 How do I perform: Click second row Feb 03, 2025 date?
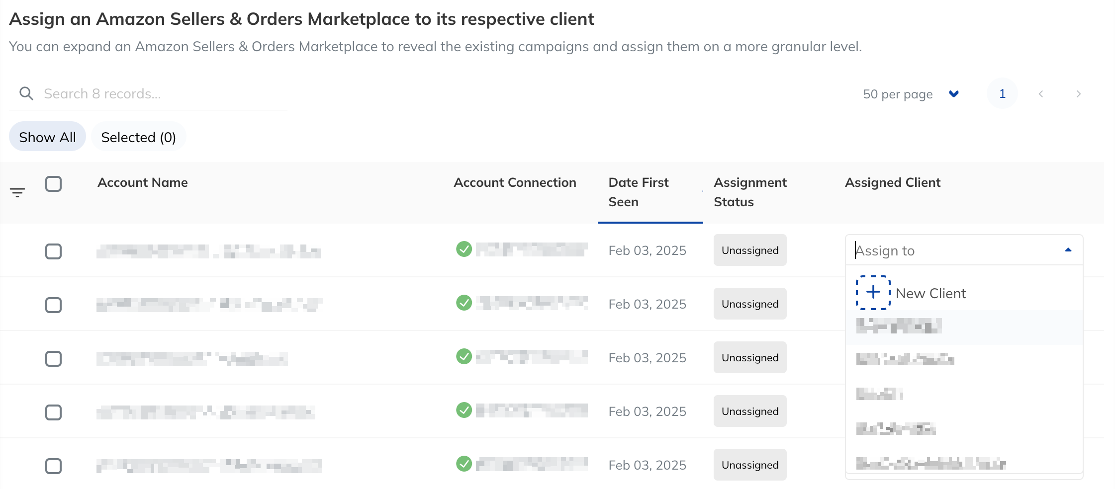[x=647, y=304]
